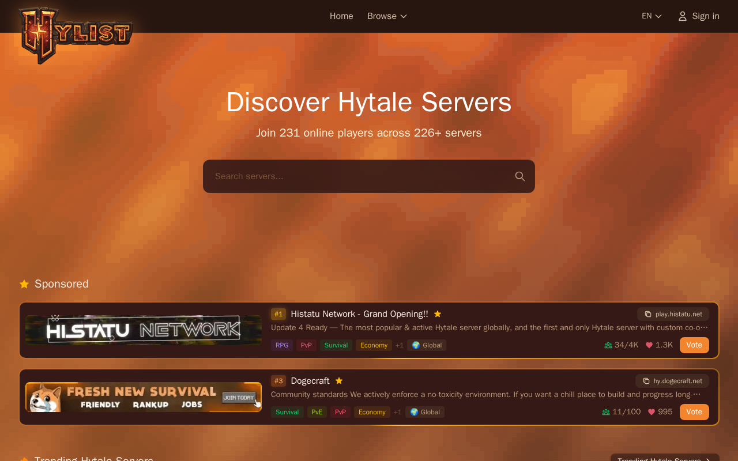Open the Histatu Network - Grand Opening!! title
738x461 pixels.
(359, 314)
